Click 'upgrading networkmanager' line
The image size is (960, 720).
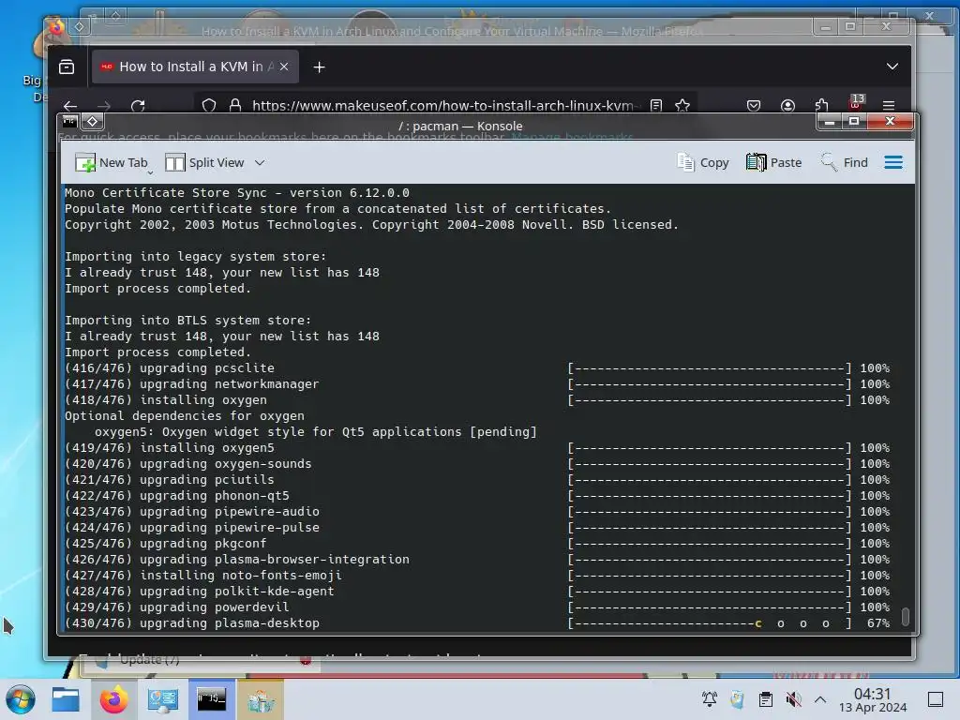[x=192, y=384]
